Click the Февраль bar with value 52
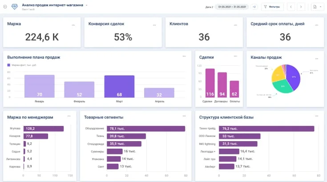 point(79,89)
